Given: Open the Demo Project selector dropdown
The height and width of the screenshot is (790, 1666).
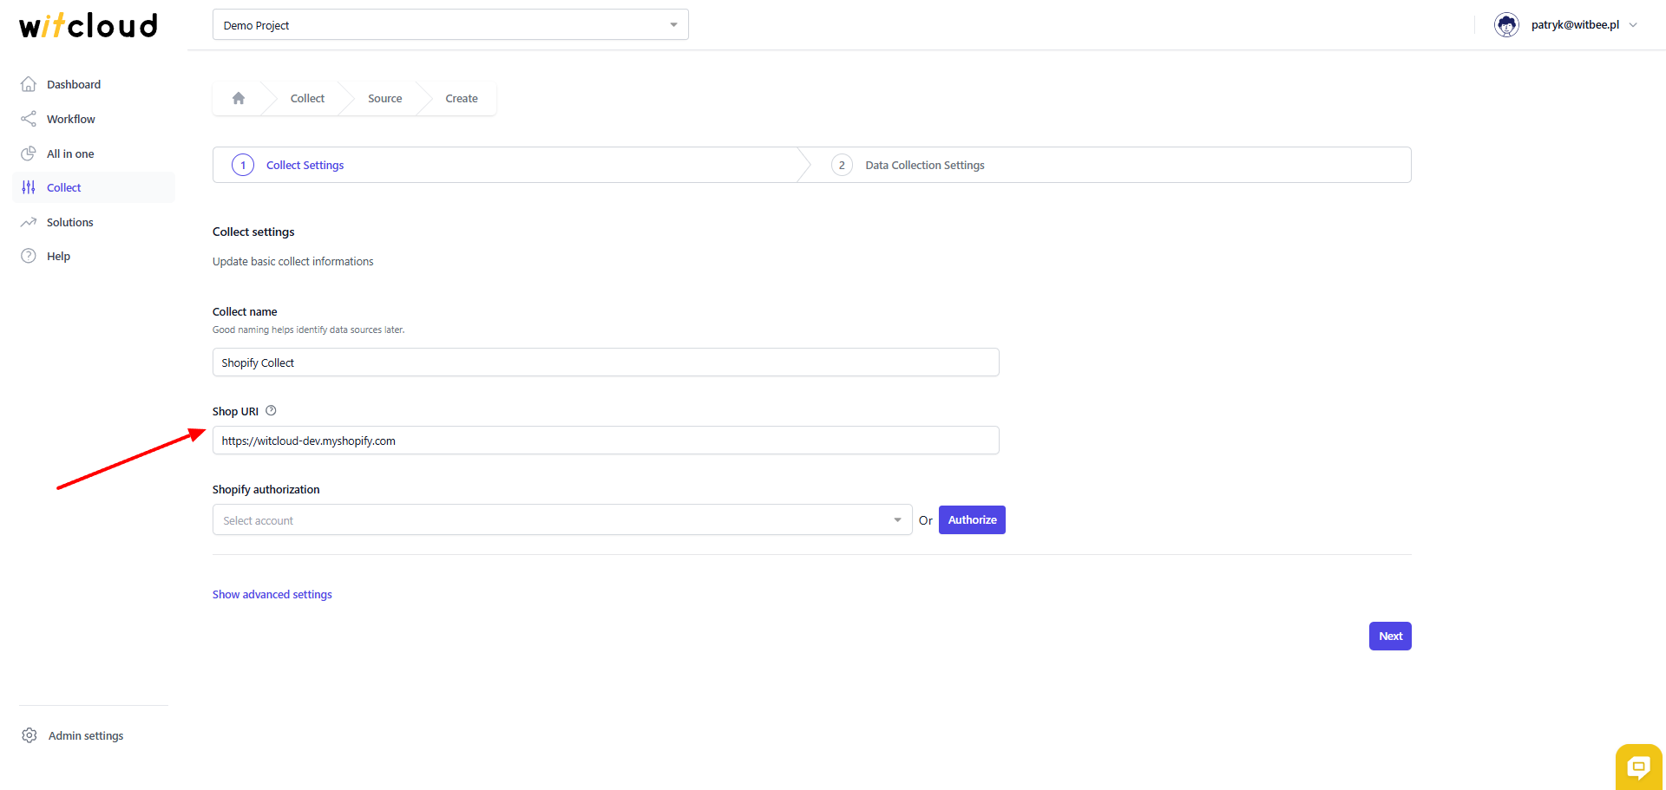Looking at the screenshot, I should 450,24.
